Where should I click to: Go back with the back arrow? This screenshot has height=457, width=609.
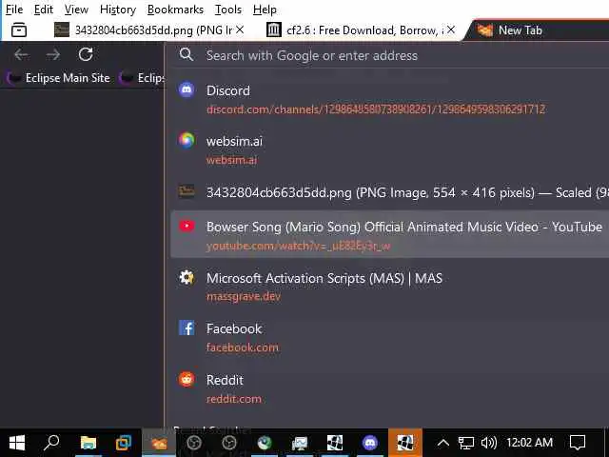(x=21, y=55)
